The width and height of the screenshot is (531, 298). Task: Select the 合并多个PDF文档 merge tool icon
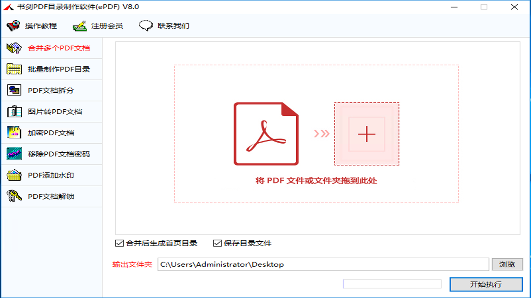(13, 48)
